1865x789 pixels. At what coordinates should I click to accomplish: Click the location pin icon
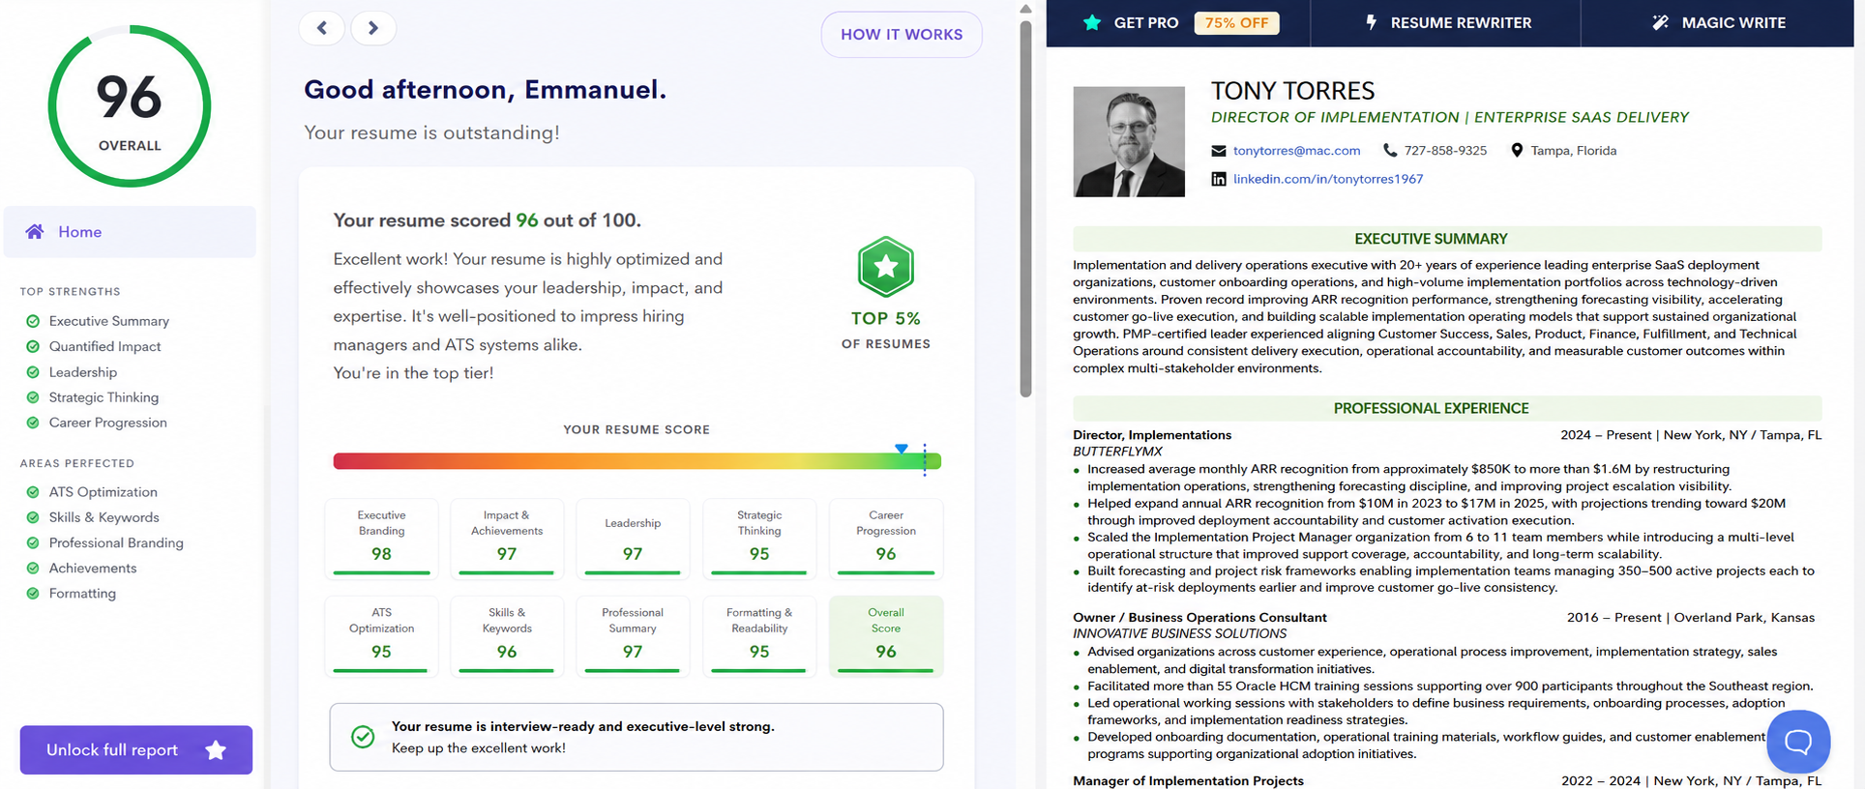1517,150
